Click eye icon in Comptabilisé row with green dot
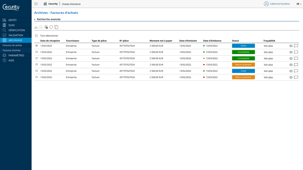This screenshot has height=170, width=303. tap(291, 52)
